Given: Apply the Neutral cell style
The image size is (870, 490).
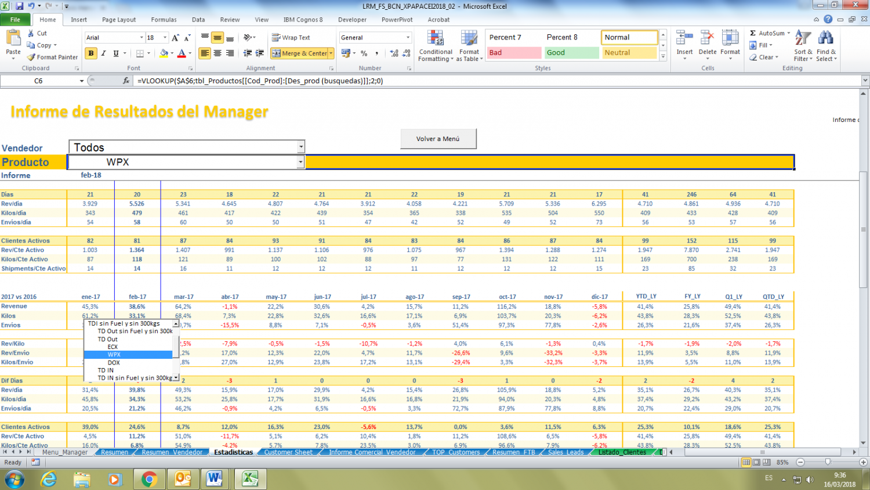Looking at the screenshot, I should [x=629, y=53].
